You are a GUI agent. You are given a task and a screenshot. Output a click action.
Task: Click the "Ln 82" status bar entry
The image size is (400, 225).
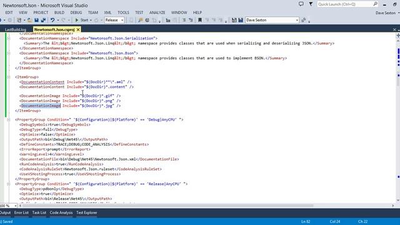(x=306, y=221)
